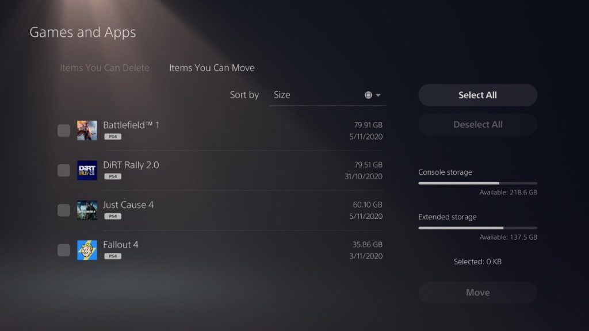The image size is (589, 331).
Task: Click the Battlefield 1 game icon
Action: pos(87,130)
